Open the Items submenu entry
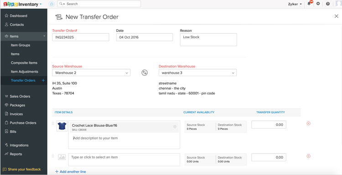The width and height of the screenshot is (342, 175). coord(15,54)
